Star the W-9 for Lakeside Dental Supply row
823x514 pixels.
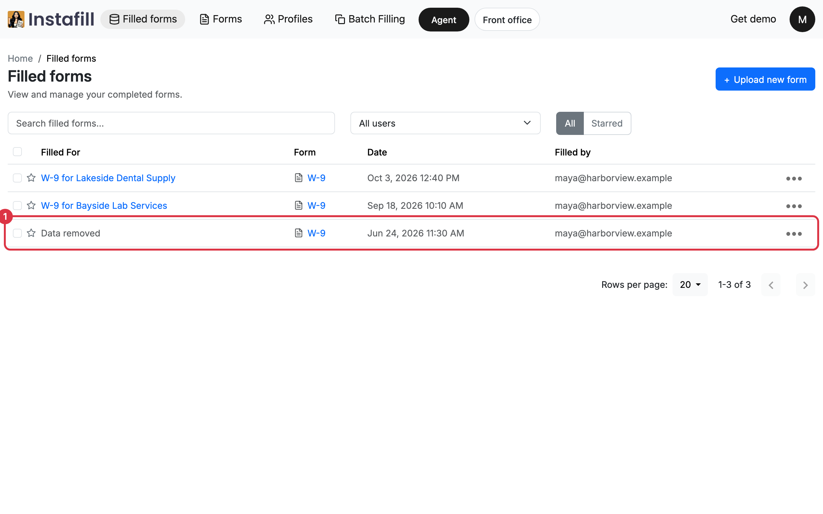pyautogui.click(x=31, y=178)
